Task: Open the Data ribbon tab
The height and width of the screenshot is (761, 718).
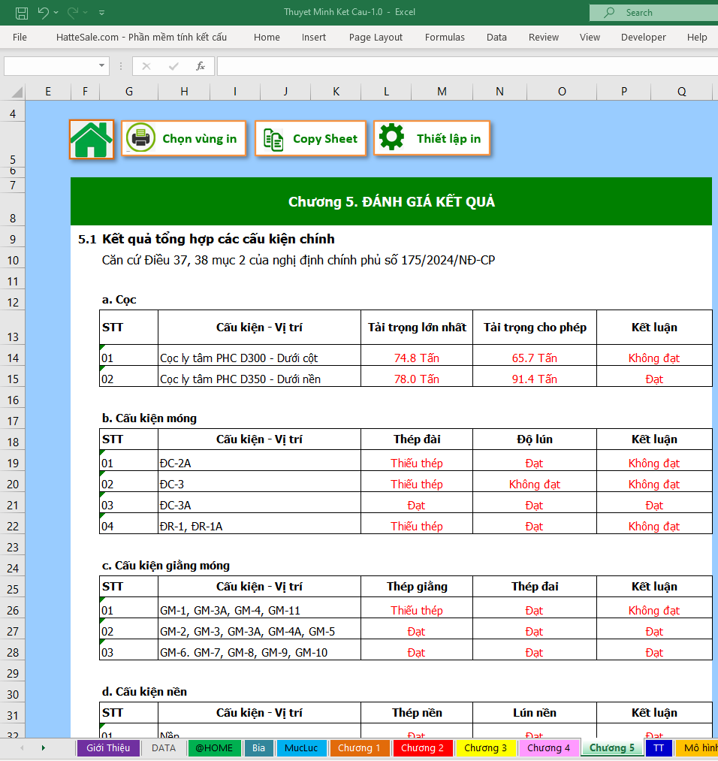Action: click(496, 38)
